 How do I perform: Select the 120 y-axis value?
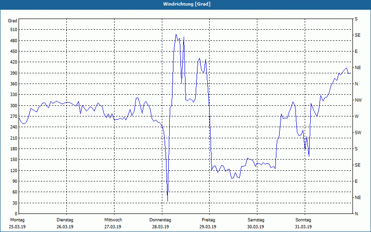[14, 170]
